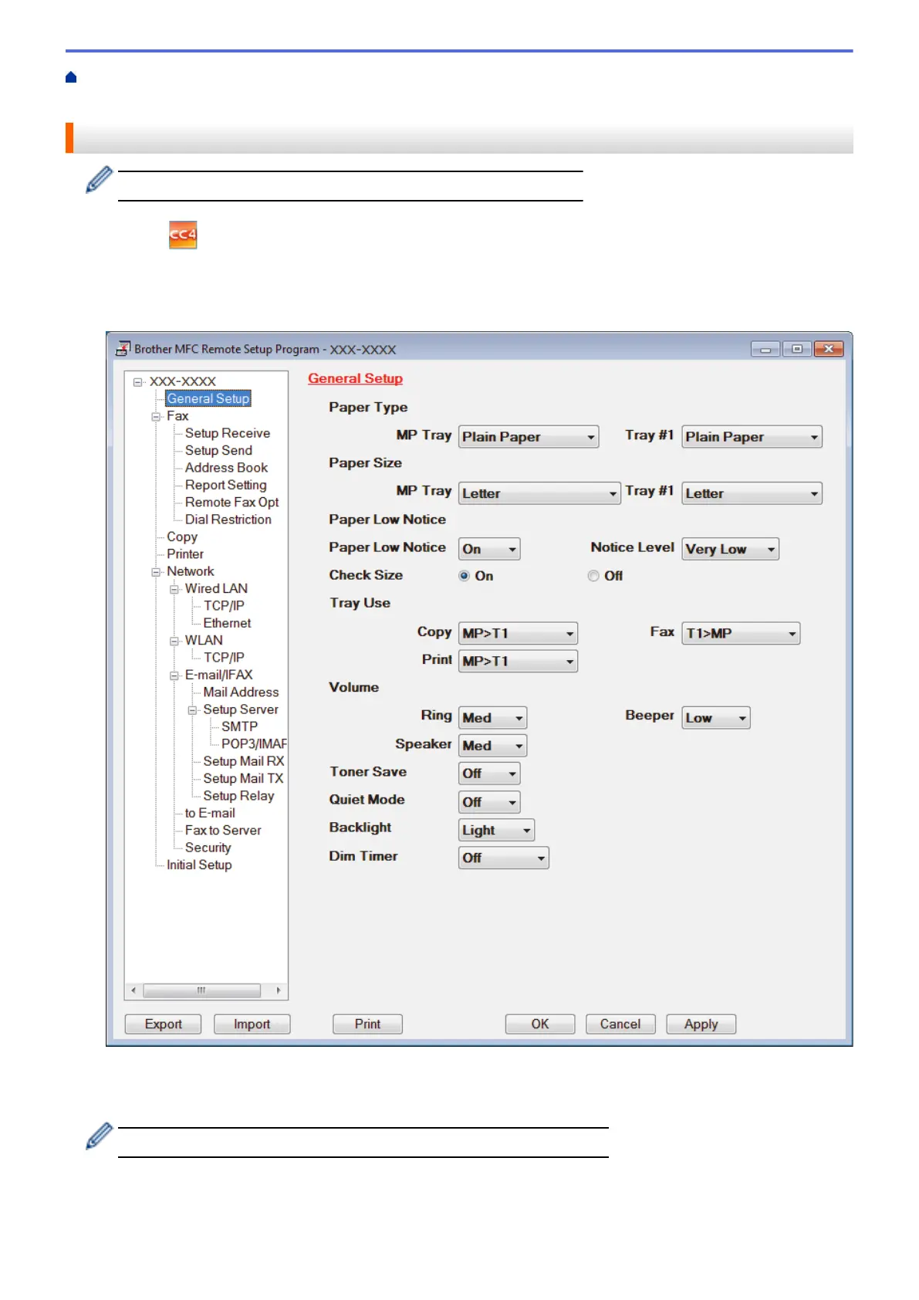Select Fax to Server in the tree
919x1300 pixels.
point(223,831)
